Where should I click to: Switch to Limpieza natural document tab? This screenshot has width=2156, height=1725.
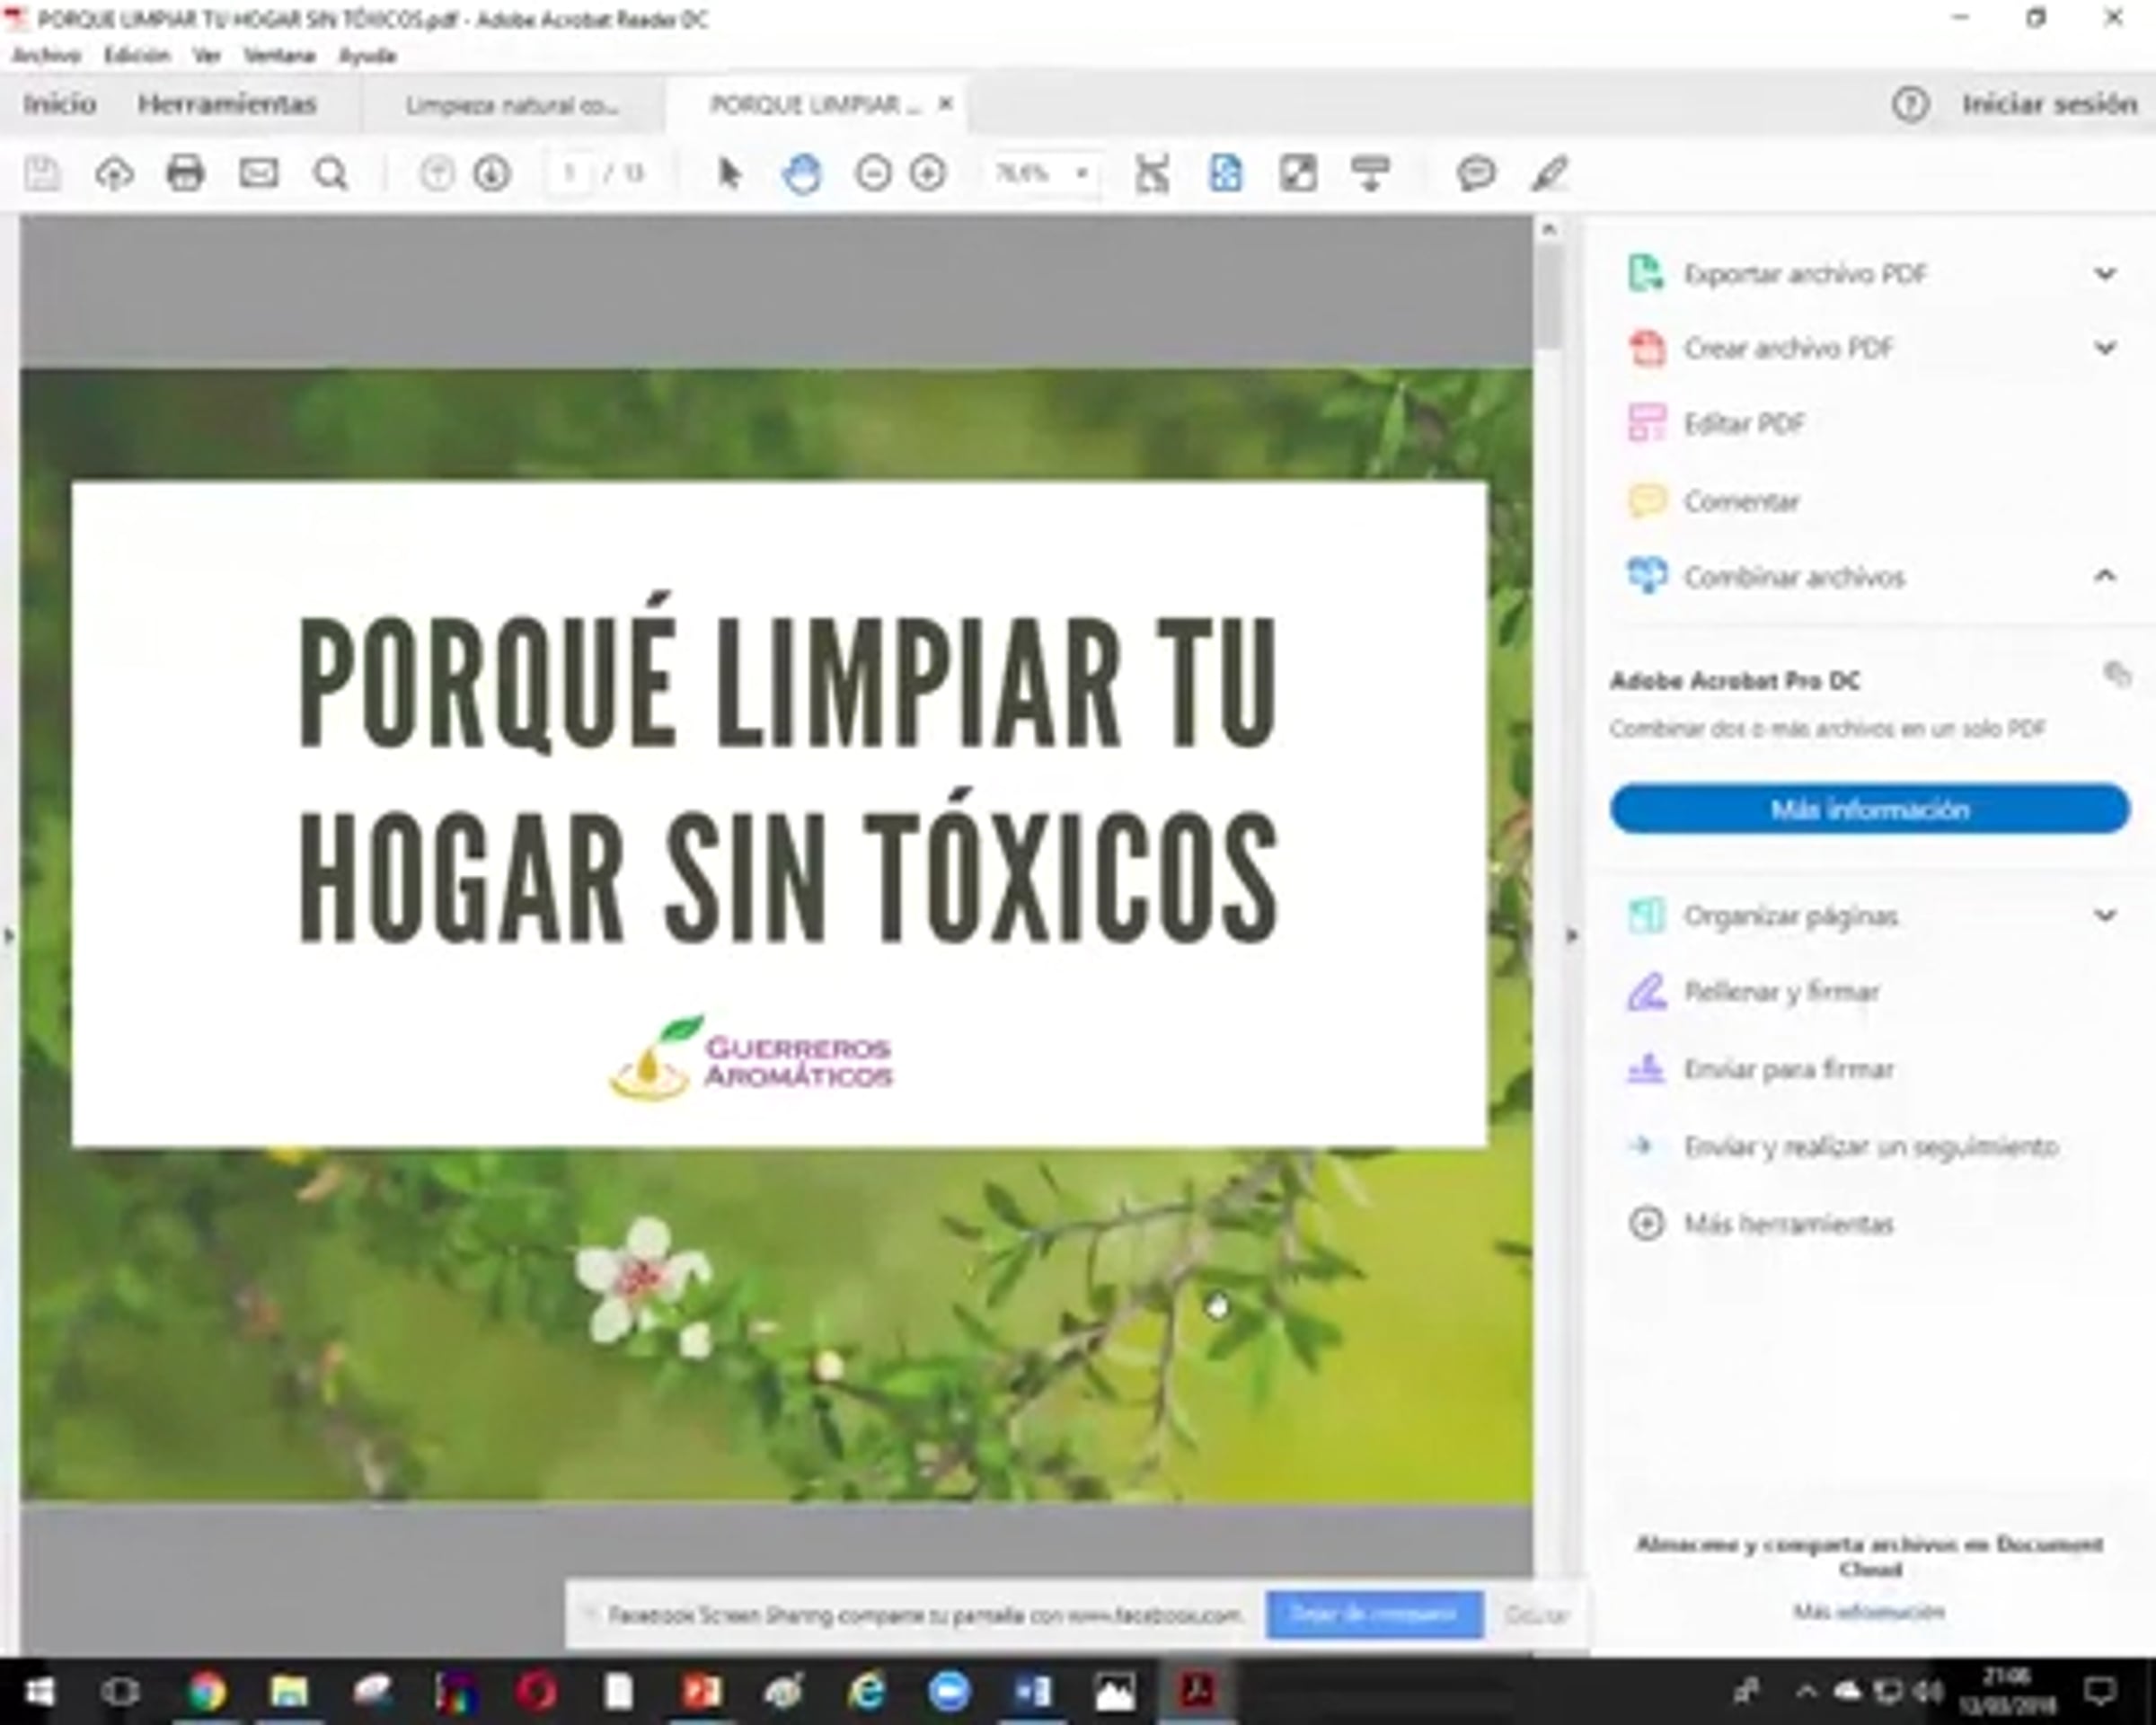click(x=512, y=105)
